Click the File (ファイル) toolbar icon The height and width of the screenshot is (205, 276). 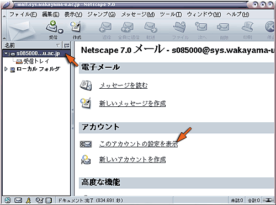point(180,27)
